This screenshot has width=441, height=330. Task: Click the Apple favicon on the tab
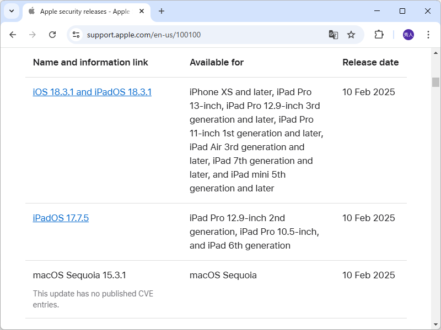tap(31, 11)
